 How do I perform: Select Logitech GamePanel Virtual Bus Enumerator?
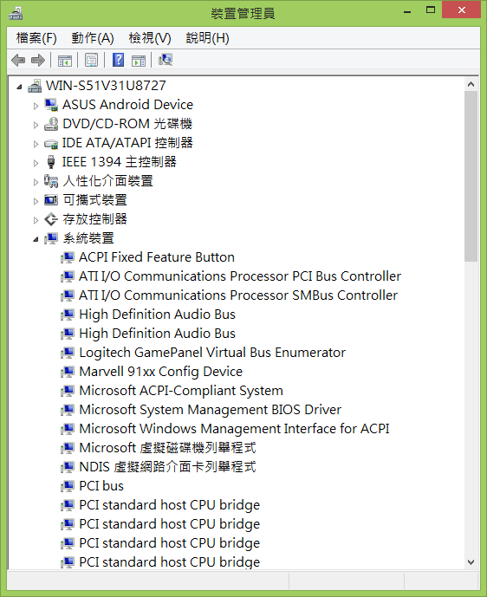212,353
